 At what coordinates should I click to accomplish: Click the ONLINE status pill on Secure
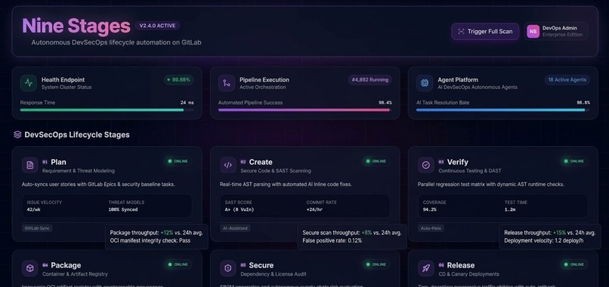(x=376, y=264)
